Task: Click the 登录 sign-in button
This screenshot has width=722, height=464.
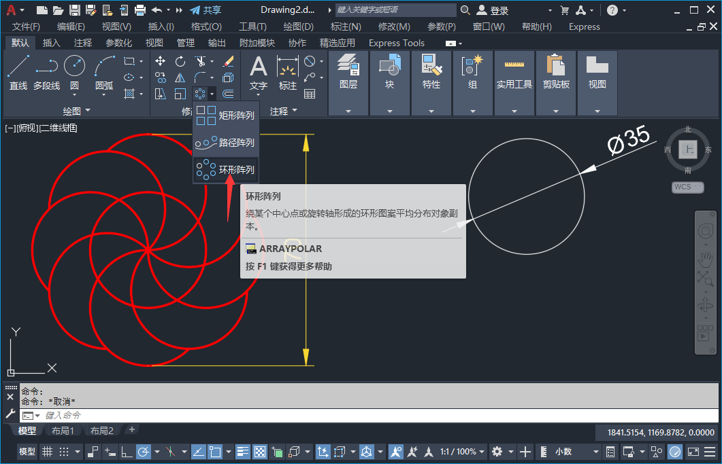Action: (x=493, y=10)
